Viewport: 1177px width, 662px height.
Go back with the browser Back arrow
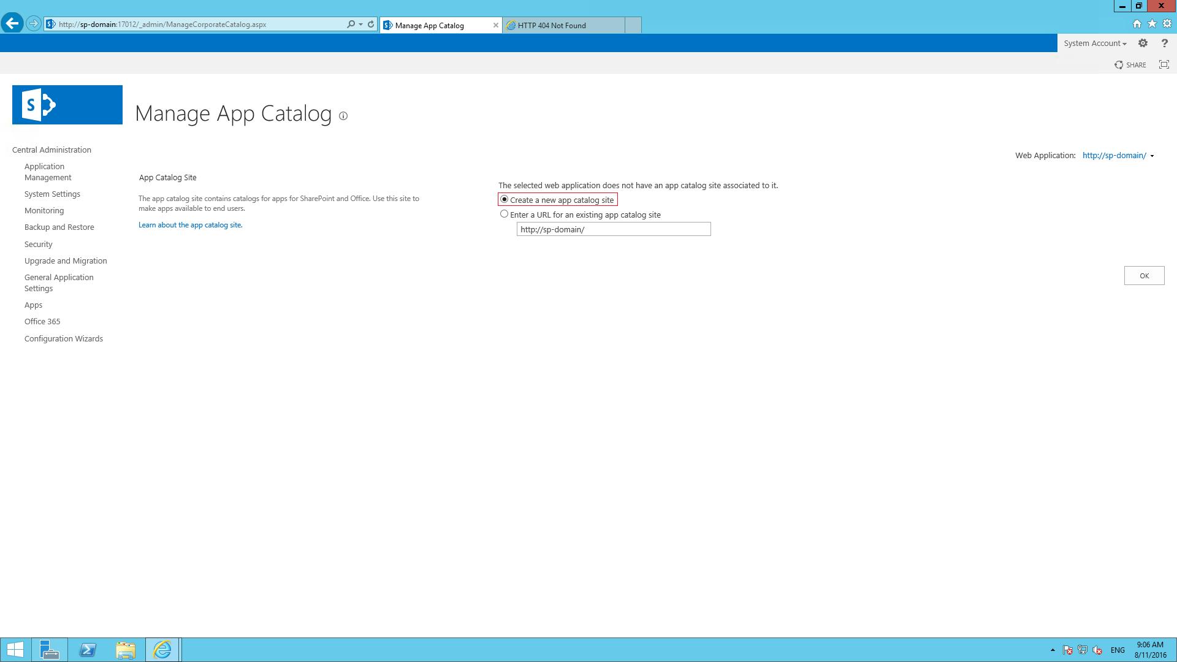pos(12,24)
